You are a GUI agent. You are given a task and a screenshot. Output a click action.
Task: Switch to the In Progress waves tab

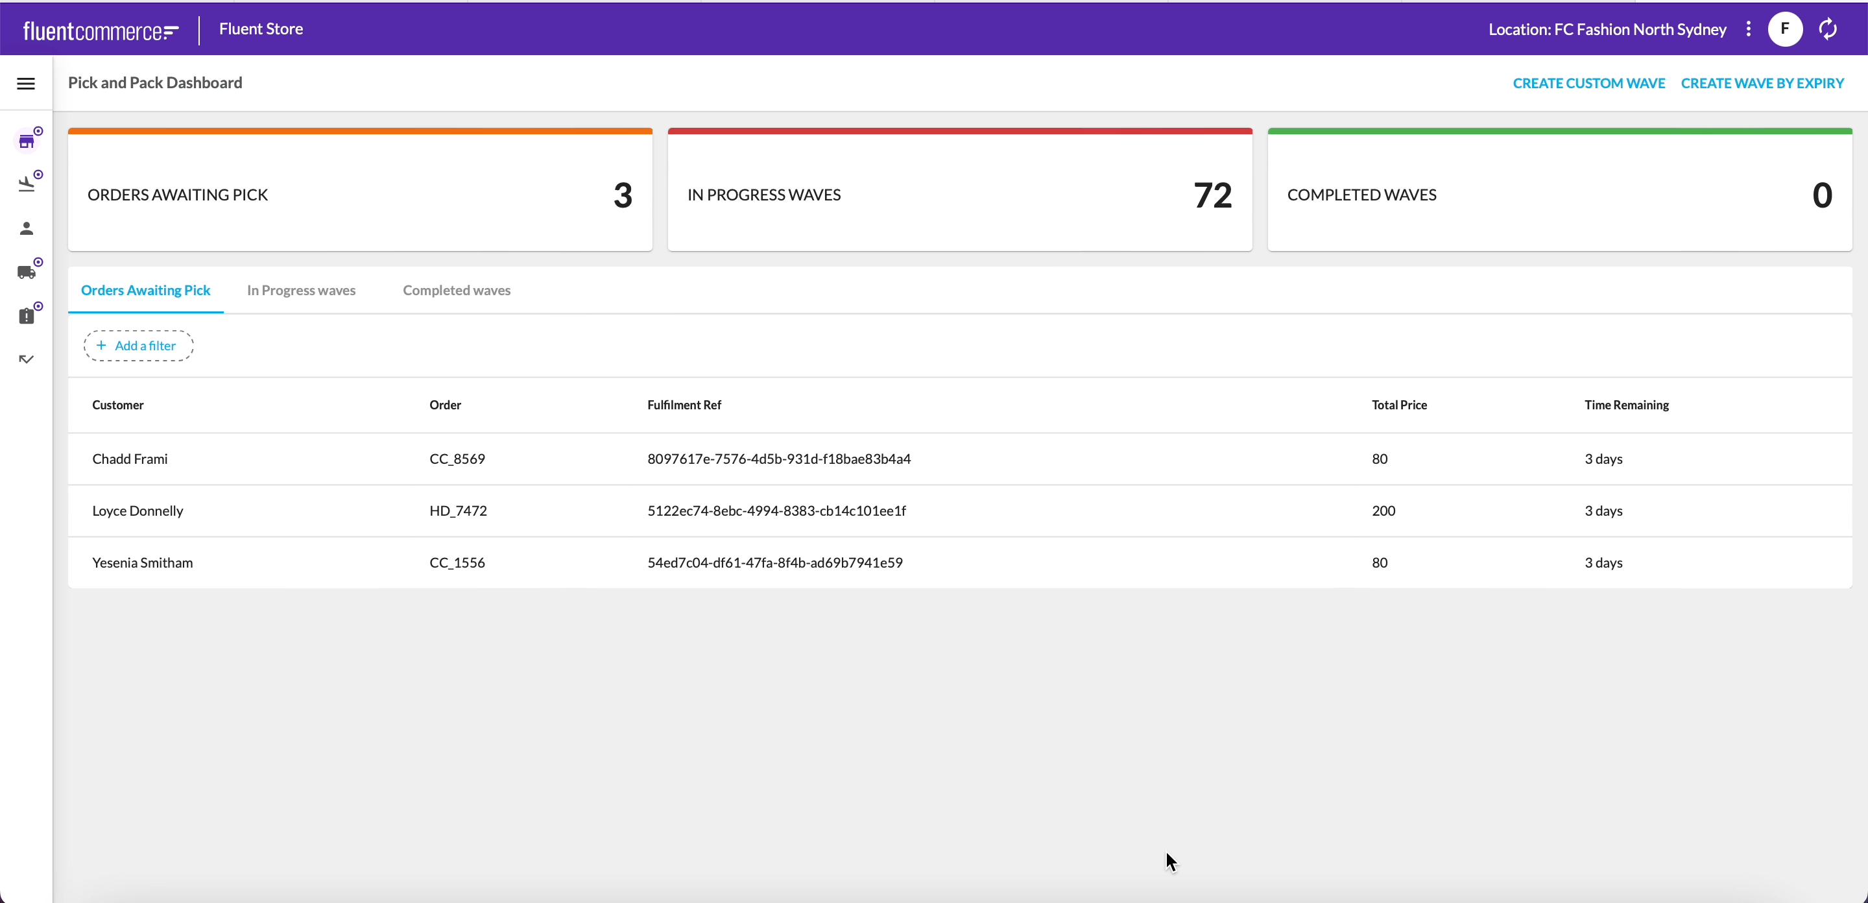click(x=301, y=290)
